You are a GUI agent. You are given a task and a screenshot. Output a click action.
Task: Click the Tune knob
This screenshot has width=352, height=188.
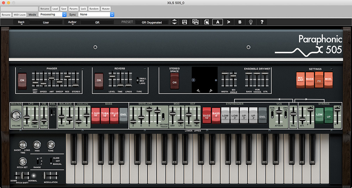click(51, 145)
